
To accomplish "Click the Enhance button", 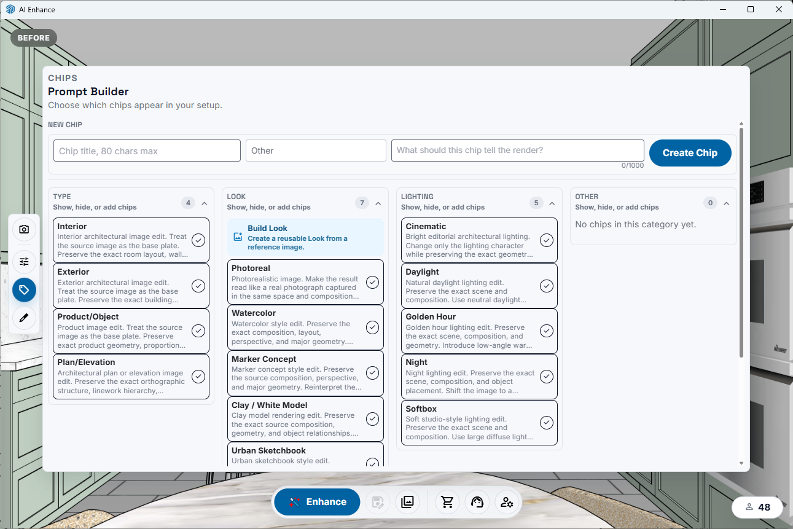I will coord(317,502).
